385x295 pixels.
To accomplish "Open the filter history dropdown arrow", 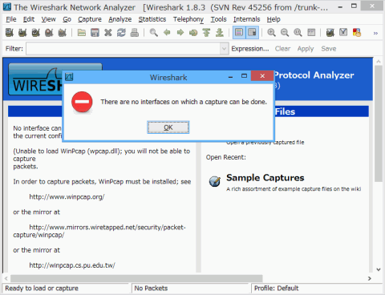I will coord(224,49).
